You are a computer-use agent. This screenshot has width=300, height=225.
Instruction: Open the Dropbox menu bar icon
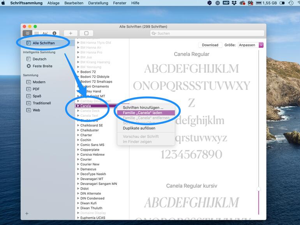(234, 3)
